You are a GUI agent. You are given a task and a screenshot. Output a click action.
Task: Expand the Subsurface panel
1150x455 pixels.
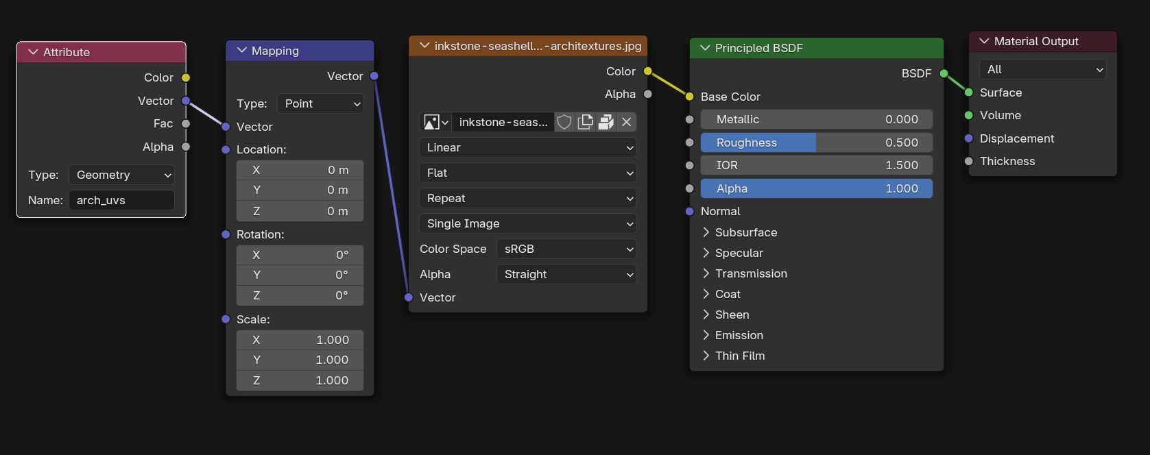pyautogui.click(x=706, y=232)
